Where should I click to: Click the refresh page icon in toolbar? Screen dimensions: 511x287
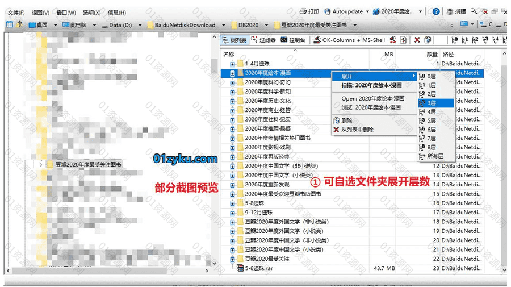(404, 40)
